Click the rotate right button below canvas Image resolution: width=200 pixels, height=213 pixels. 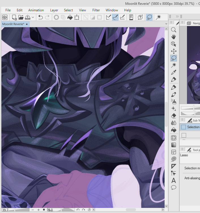tap(84, 210)
